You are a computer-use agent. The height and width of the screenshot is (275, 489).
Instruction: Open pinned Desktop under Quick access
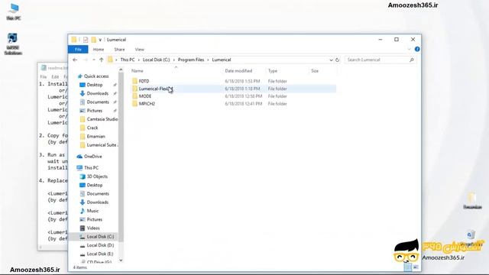95,85
